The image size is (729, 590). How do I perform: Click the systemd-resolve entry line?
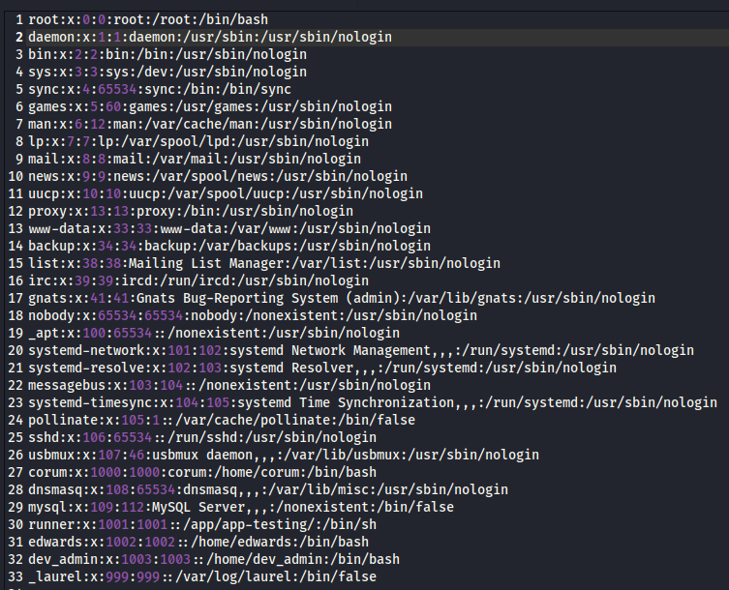(322, 368)
